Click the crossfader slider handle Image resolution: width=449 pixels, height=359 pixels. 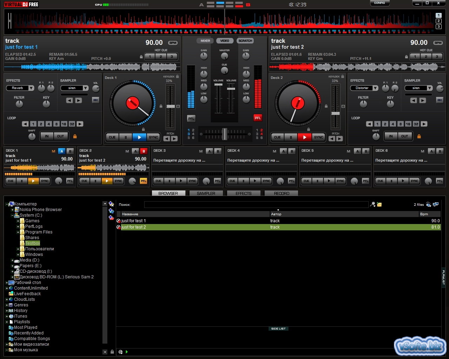(x=224, y=134)
